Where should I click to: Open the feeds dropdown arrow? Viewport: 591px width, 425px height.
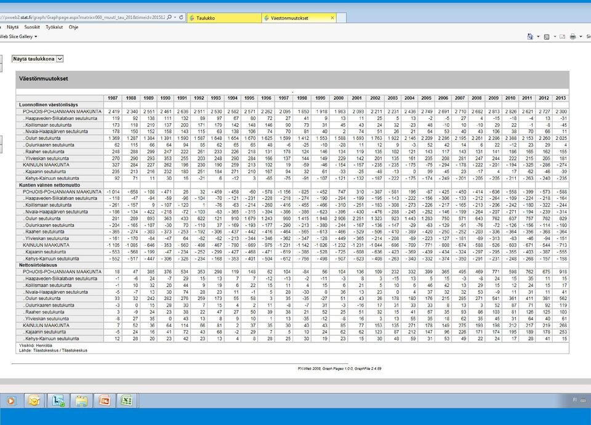click(x=555, y=36)
